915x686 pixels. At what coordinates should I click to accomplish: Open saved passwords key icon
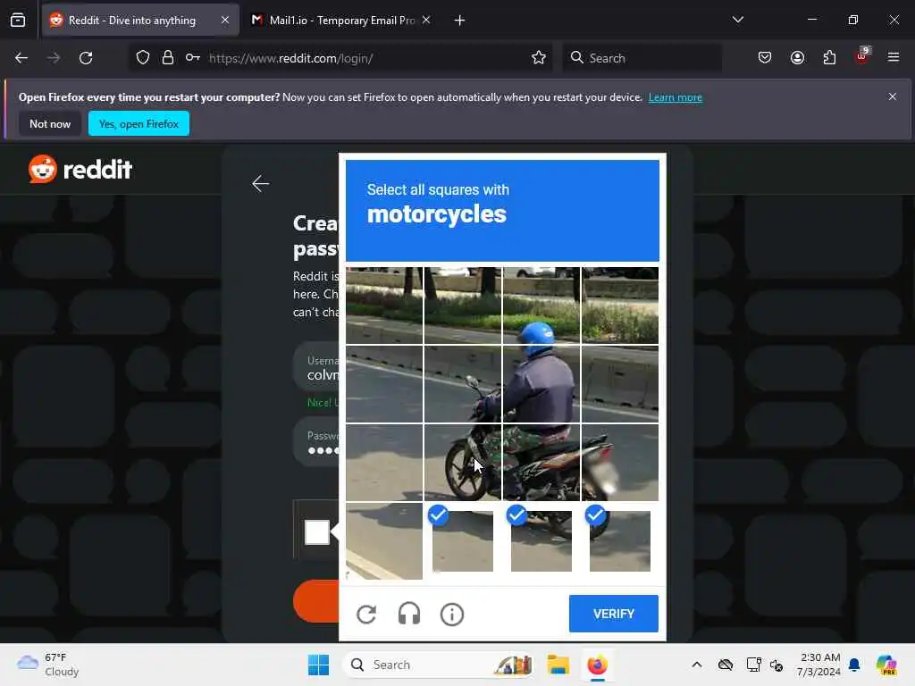coord(193,58)
